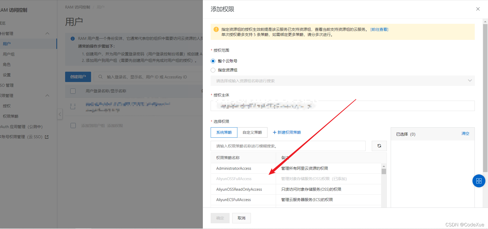Click the search magnifier icon in user search
The width and height of the screenshot is (488, 229).
click(100, 77)
